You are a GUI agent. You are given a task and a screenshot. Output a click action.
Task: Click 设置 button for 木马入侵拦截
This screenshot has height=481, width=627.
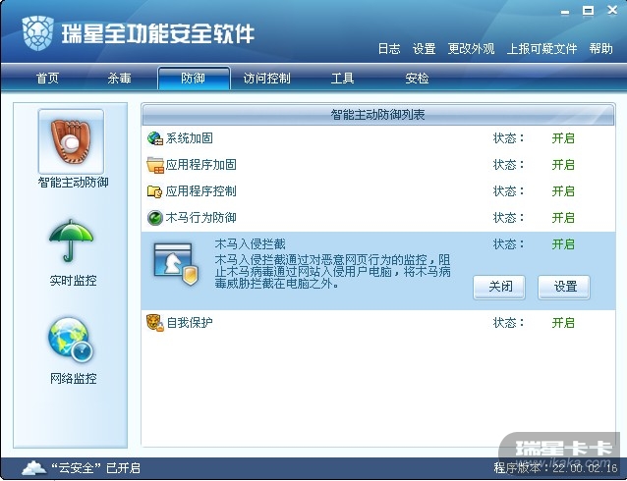[x=564, y=287]
